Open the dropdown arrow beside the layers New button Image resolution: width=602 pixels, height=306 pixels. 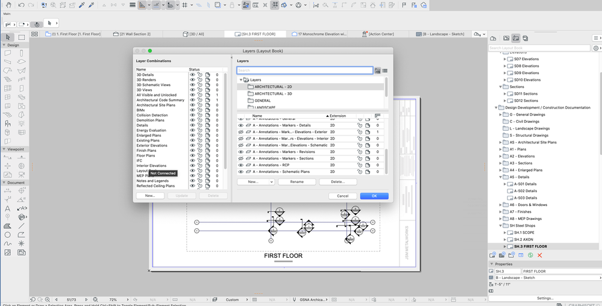coord(271,181)
